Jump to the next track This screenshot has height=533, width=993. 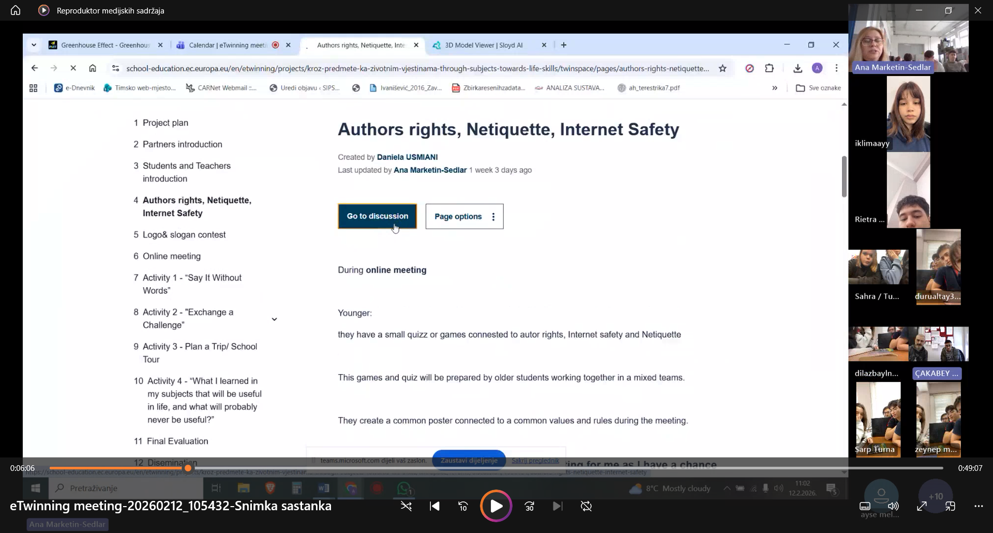[557, 507]
